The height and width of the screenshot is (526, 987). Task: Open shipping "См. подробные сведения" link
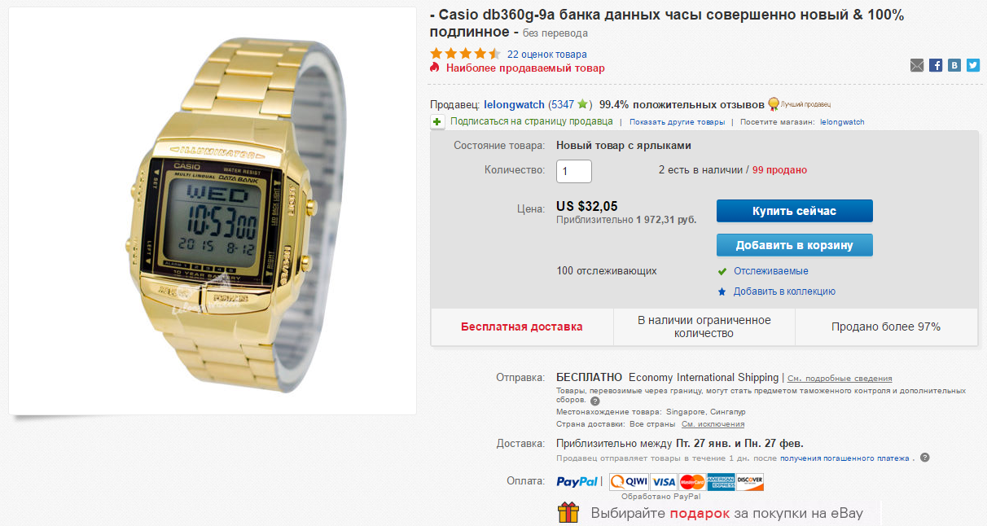[840, 379]
